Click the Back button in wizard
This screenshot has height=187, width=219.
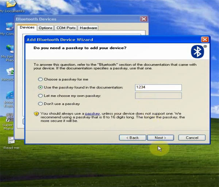(132, 138)
